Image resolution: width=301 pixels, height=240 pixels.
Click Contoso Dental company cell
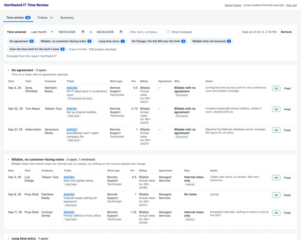click(47, 214)
